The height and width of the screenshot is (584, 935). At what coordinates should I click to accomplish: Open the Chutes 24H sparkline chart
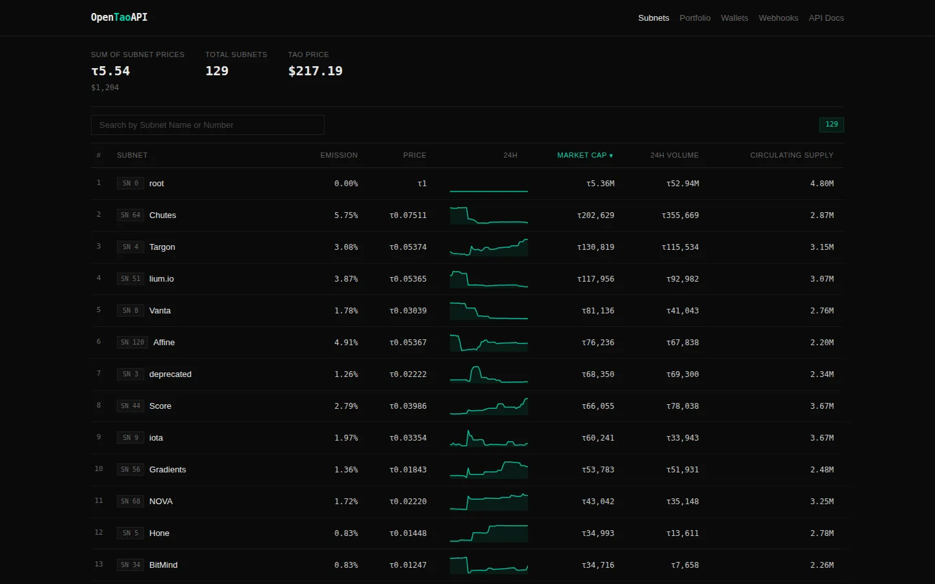point(489,215)
